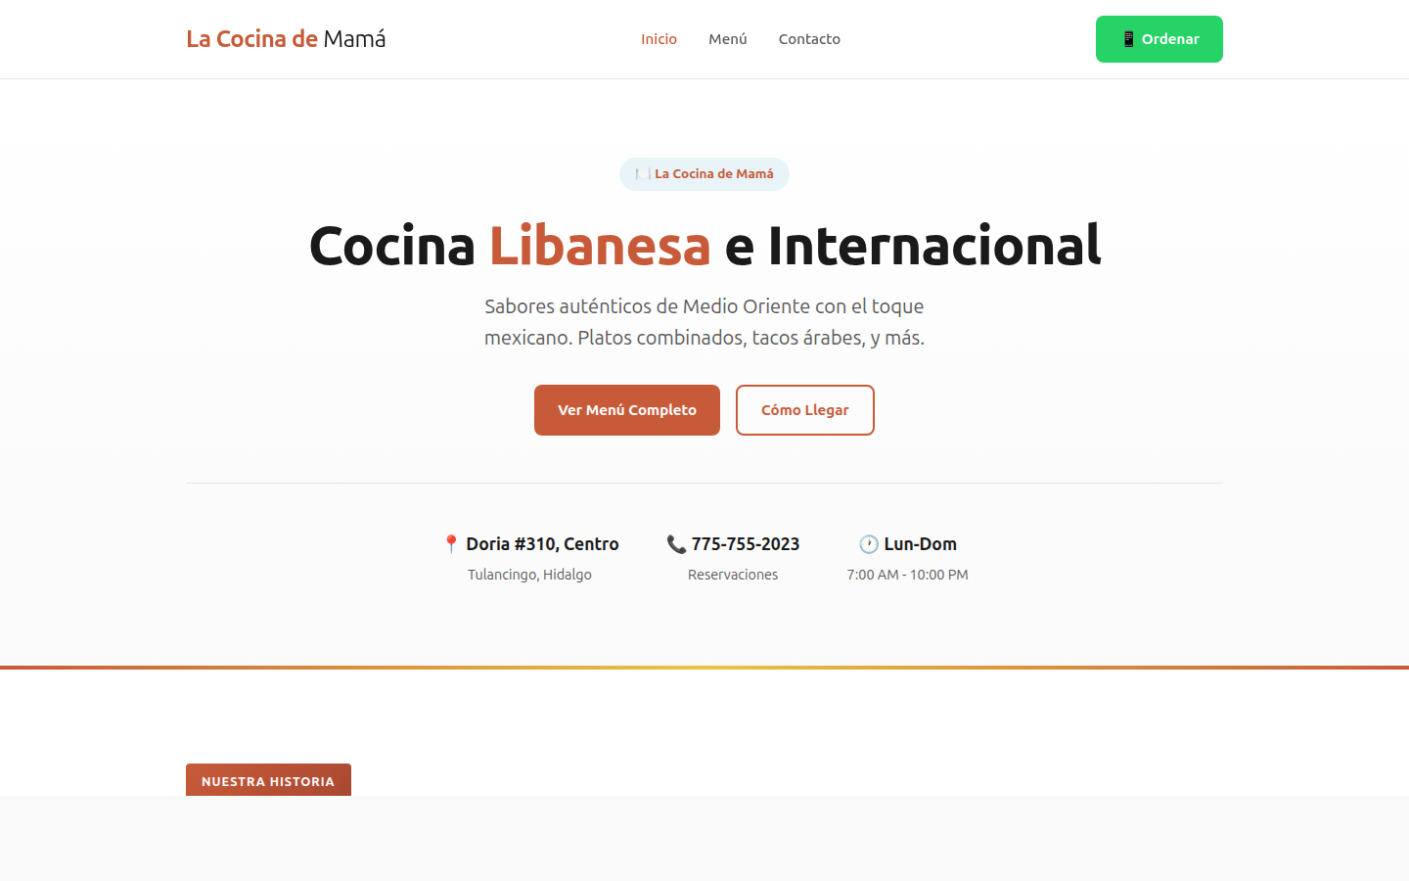Open the Contacto nav link
Image resolution: width=1409 pixels, height=881 pixels.
click(809, 39)
